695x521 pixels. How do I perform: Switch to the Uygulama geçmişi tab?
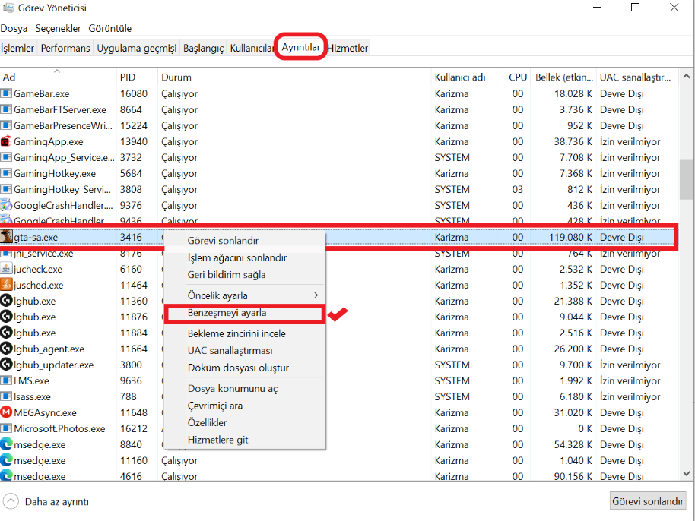pyautogui.click(x=137, y=48)
